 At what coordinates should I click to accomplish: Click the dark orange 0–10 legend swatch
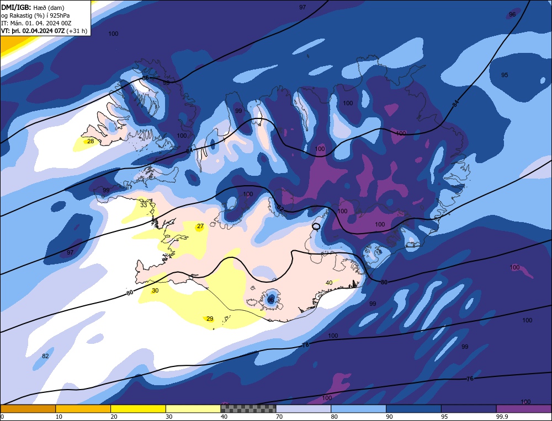(x=28, y=408)
